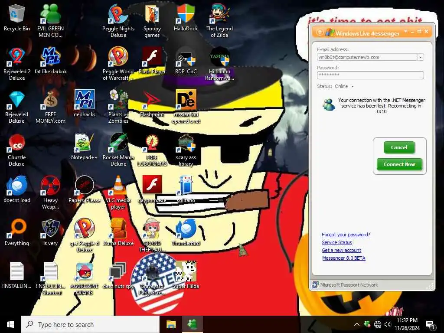444x333 pixels.
Task: Open Flash Player desktop shortcut
Action: coord(152,60)
